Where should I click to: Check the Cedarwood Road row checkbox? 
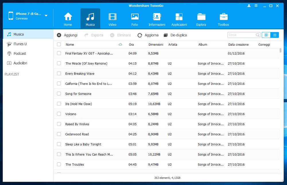pos(59,134)
